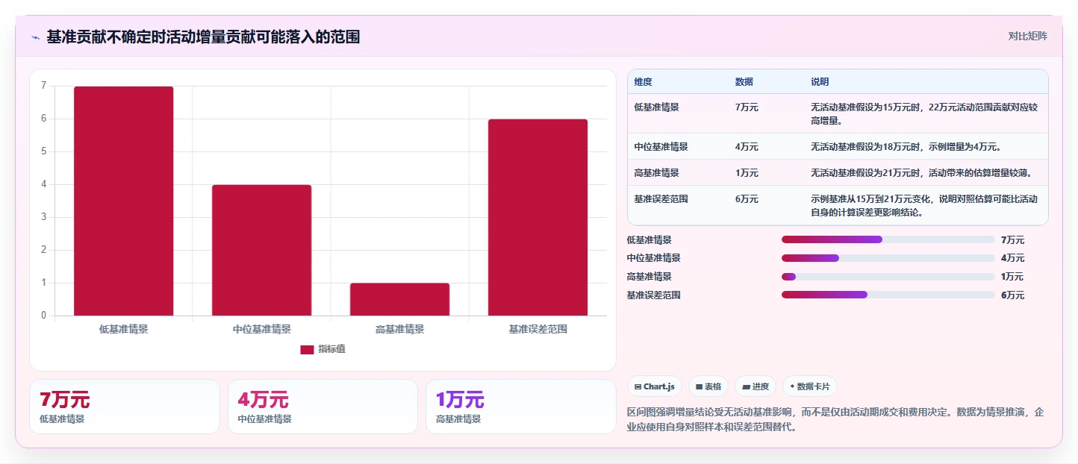Click the 低基准情景 x-axis label

[124, 329]
